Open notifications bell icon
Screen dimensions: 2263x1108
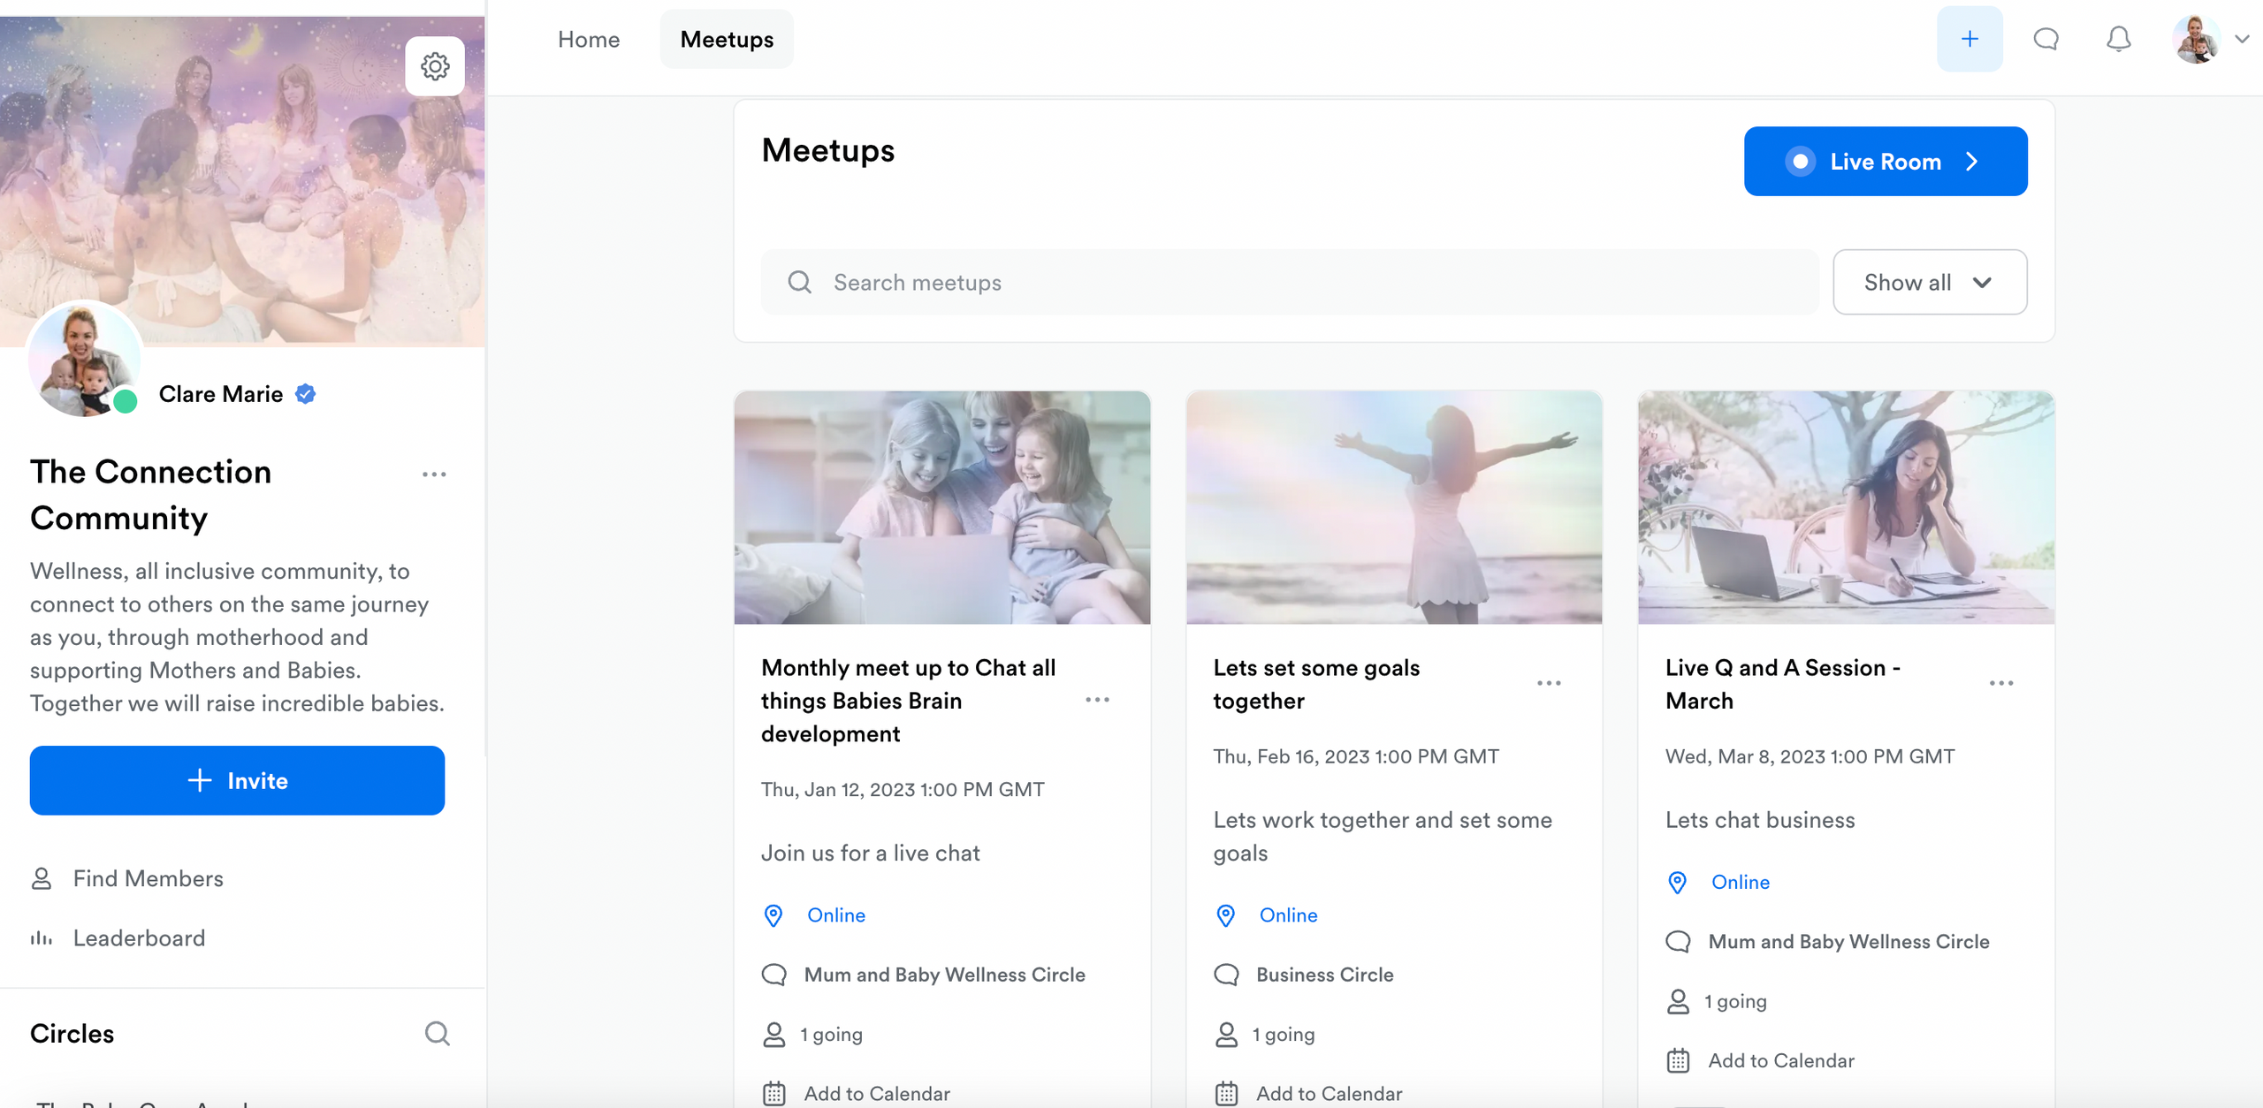point(2118,39)
